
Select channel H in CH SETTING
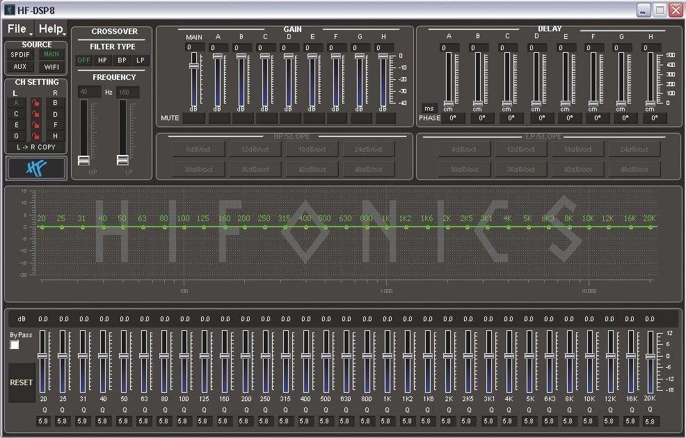pos(55,136)
